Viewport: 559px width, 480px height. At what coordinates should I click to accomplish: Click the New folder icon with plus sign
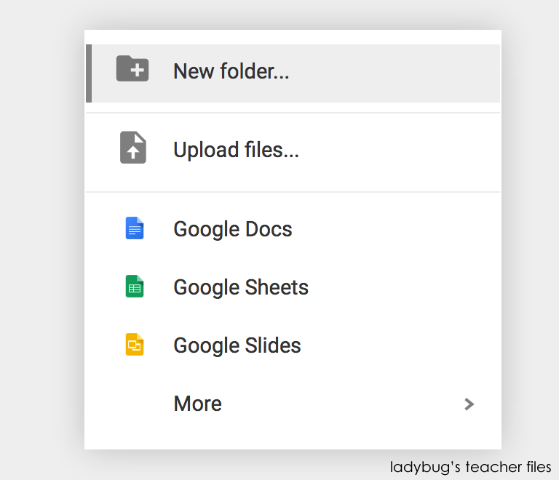click(132, 69)
